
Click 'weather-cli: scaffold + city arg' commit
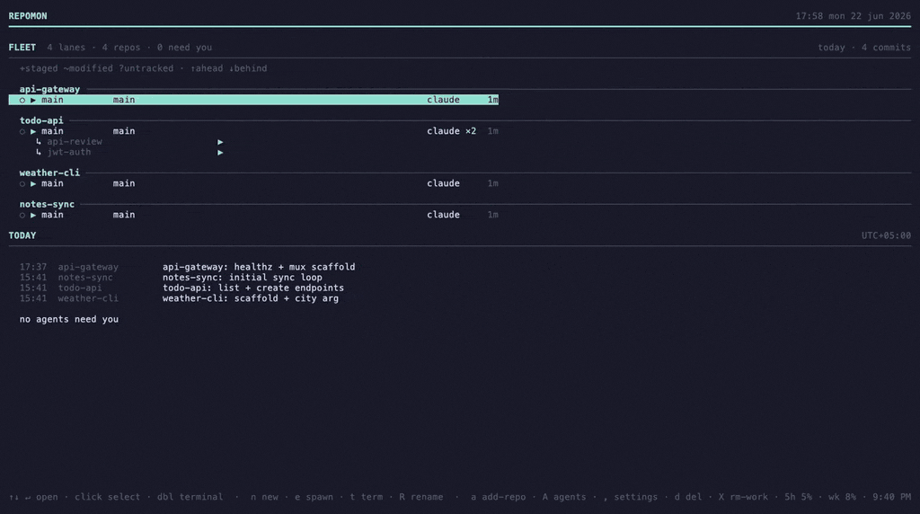251,298
